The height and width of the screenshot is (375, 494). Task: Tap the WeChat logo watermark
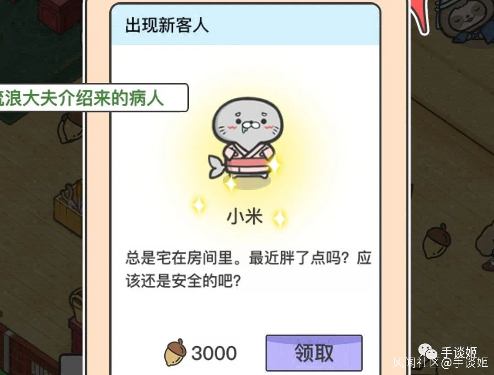point(428,351)
